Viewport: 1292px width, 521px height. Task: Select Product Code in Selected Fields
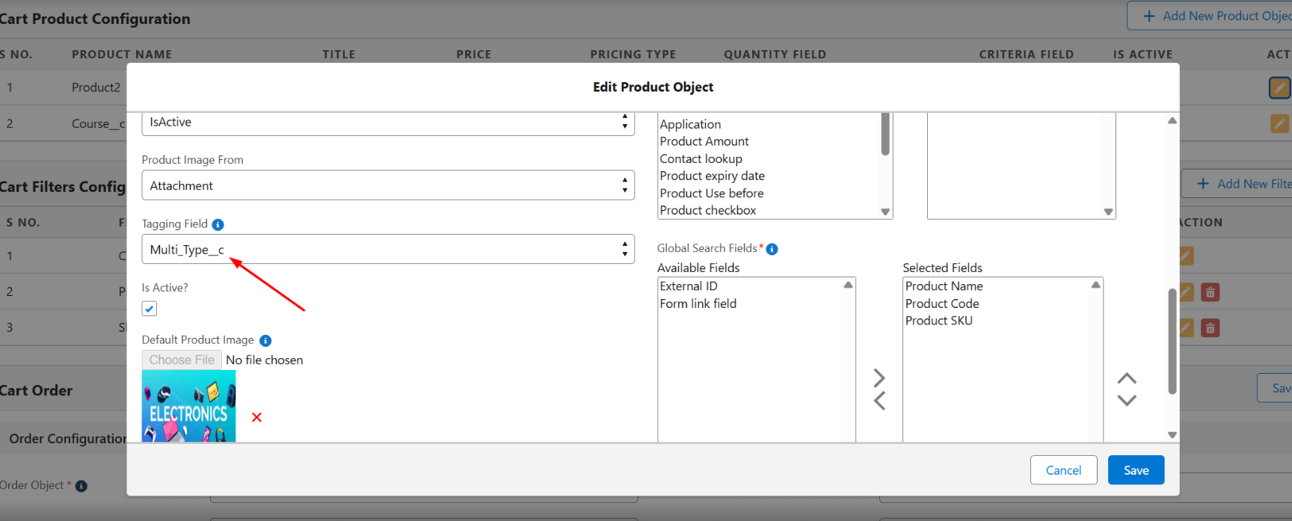coord(942,303)
